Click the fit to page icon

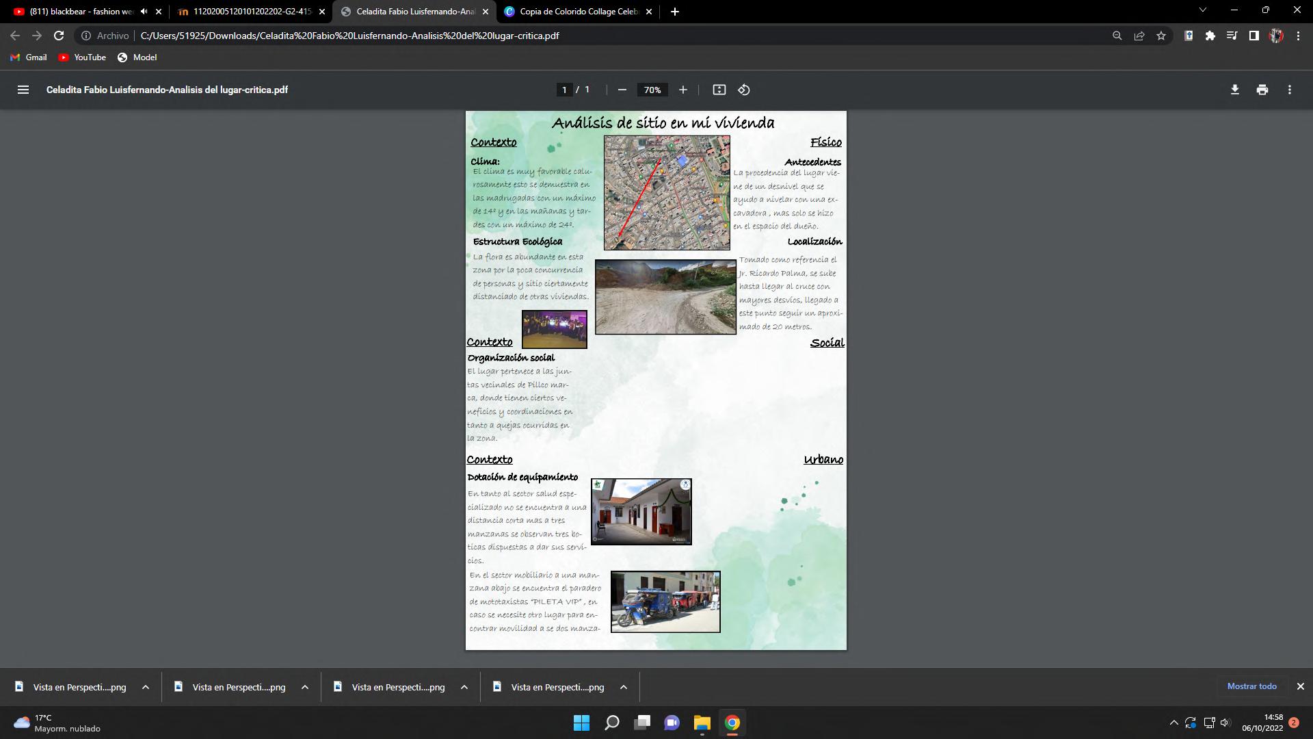(x=719, y=90)
